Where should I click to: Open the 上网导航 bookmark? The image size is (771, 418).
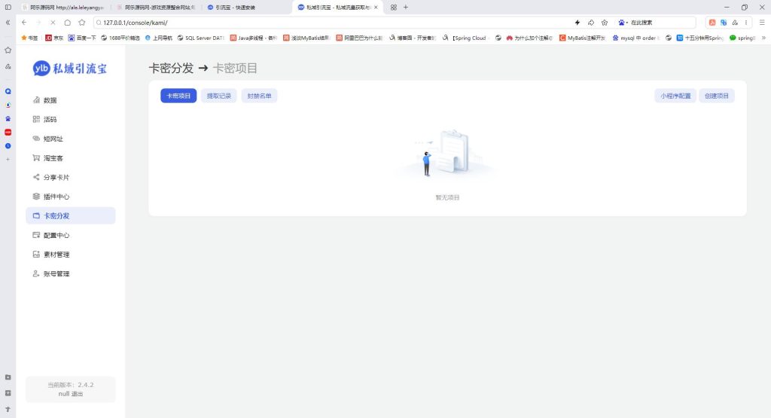coord(158,38)
